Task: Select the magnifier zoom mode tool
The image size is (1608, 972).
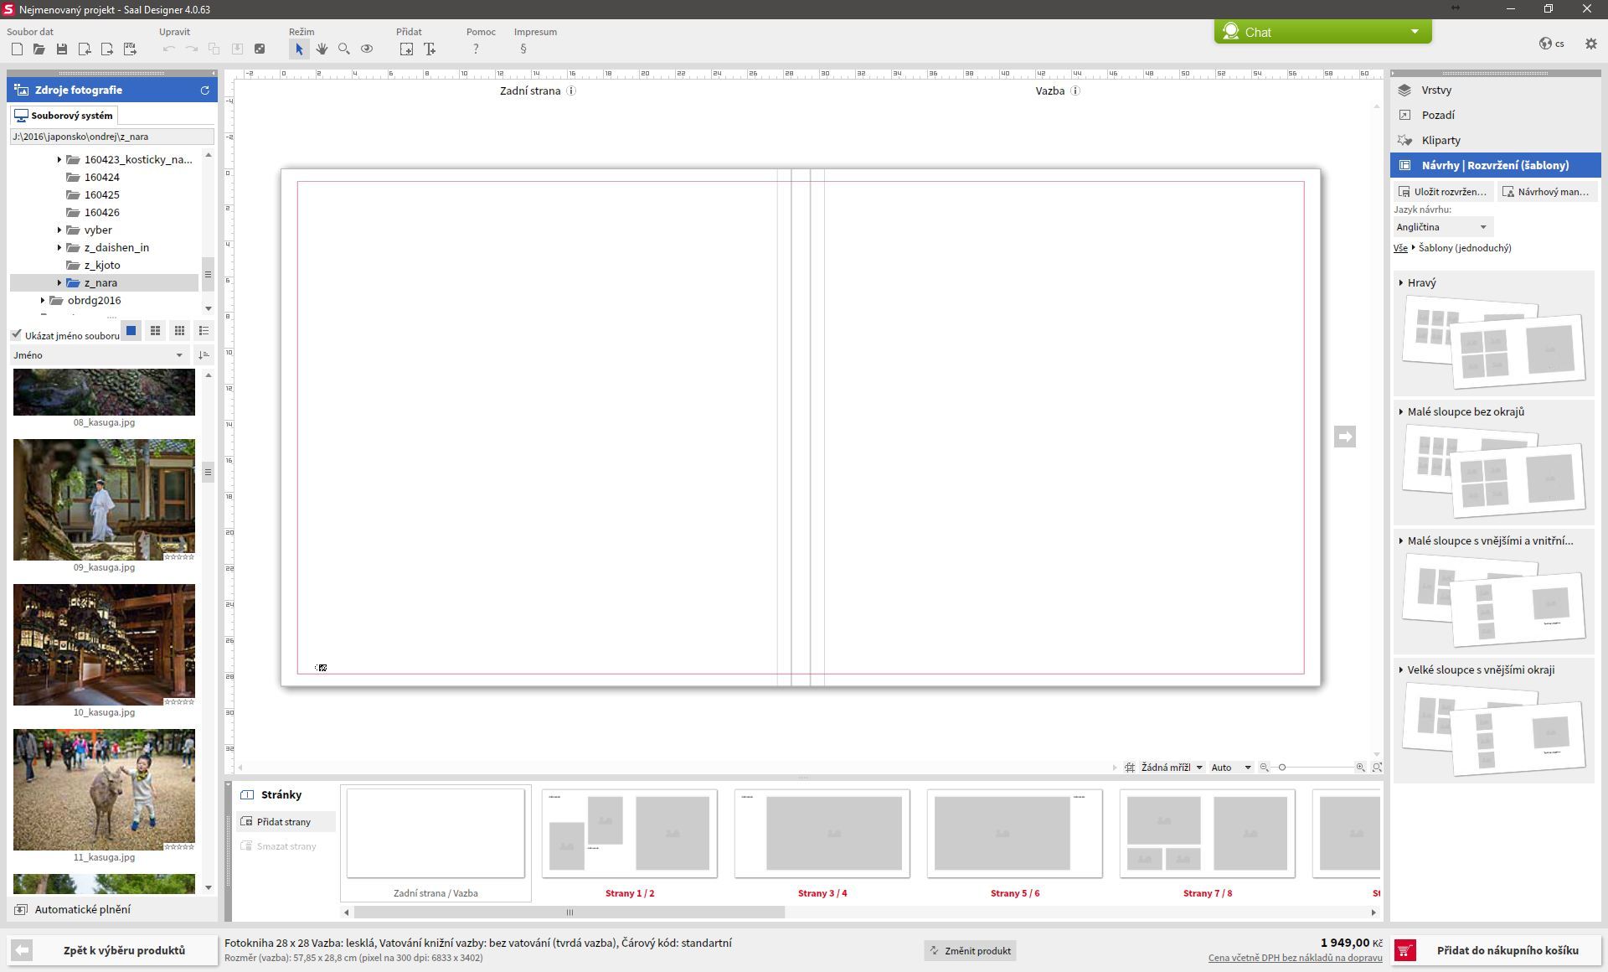Action: point(344,49)
